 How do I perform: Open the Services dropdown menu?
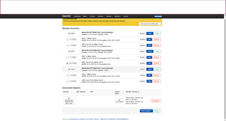[101, 16]
